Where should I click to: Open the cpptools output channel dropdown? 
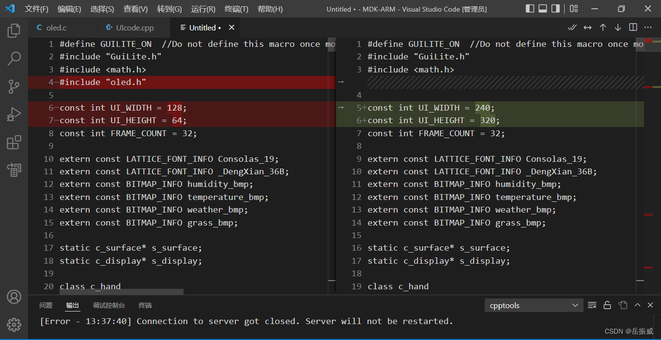[x=534, y=305]
